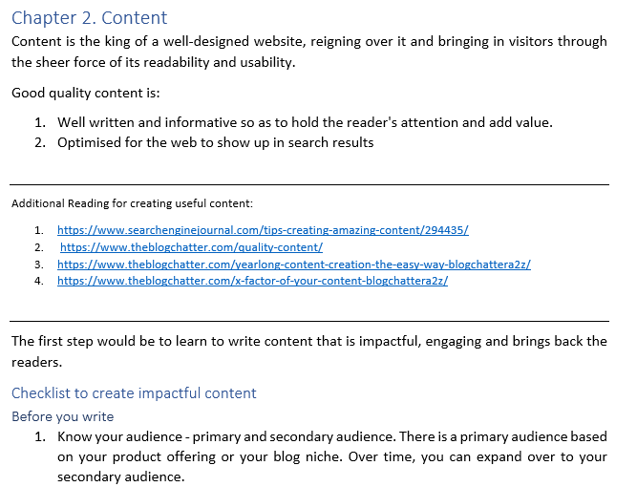Open the theblogchatter.com quality-content link
This screenshot has width=637, height=487.
[x=191, y=247]
